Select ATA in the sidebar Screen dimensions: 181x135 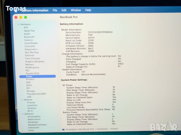26,28
